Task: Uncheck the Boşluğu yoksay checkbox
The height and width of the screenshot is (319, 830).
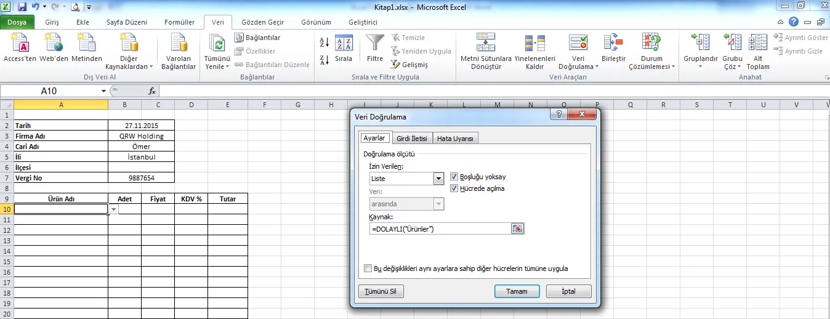Action: click(x=454, y=177)
